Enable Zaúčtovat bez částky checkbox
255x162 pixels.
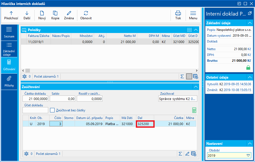coord(52,110)
